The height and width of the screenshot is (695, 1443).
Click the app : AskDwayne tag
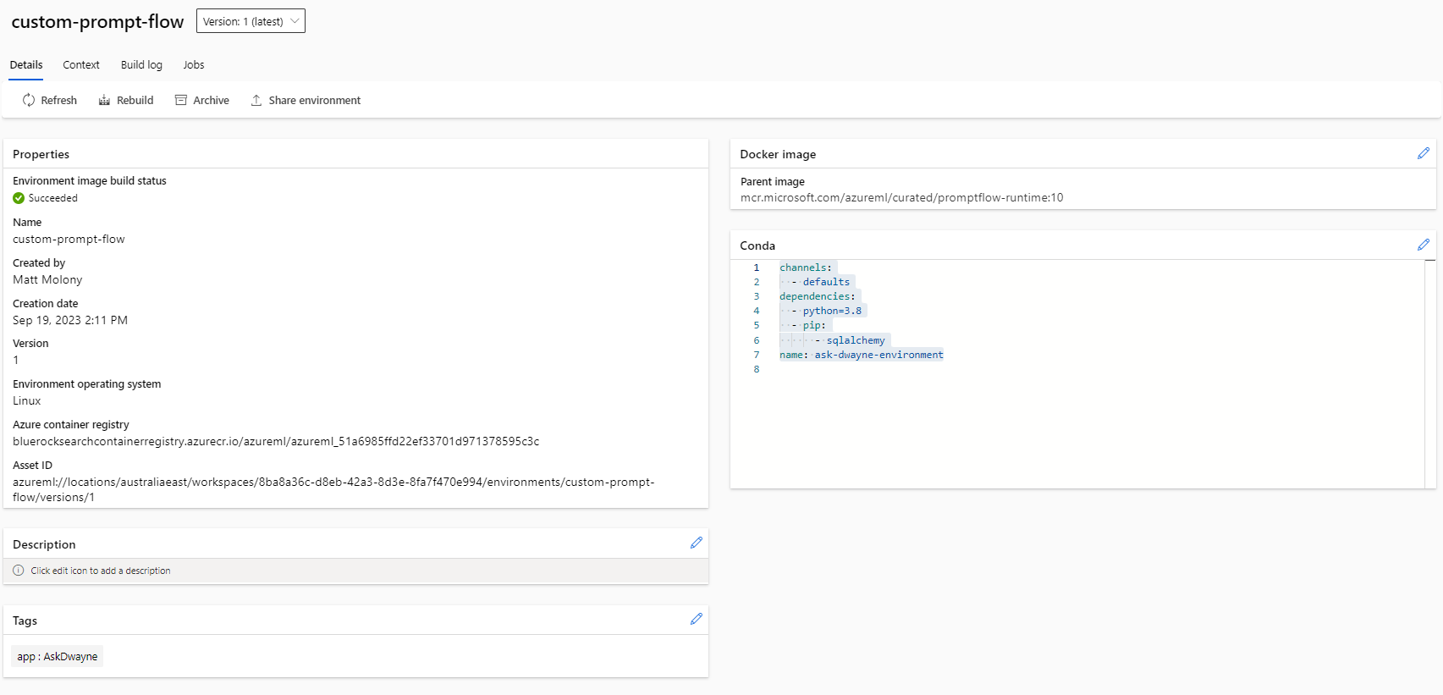58,656
